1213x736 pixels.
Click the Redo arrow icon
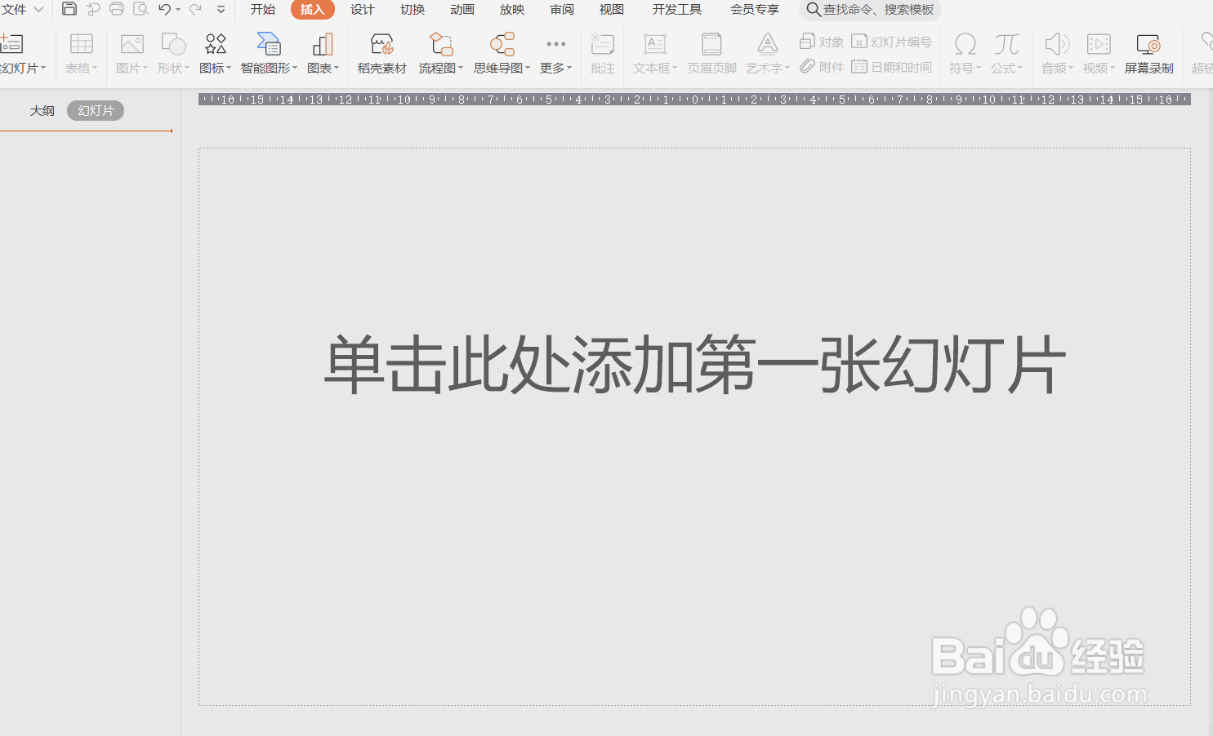[x=195, y=9]
